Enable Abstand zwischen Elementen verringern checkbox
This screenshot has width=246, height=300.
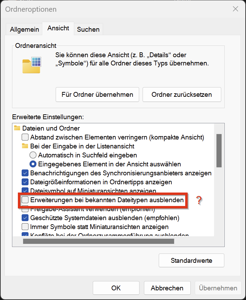pos(25,137)
